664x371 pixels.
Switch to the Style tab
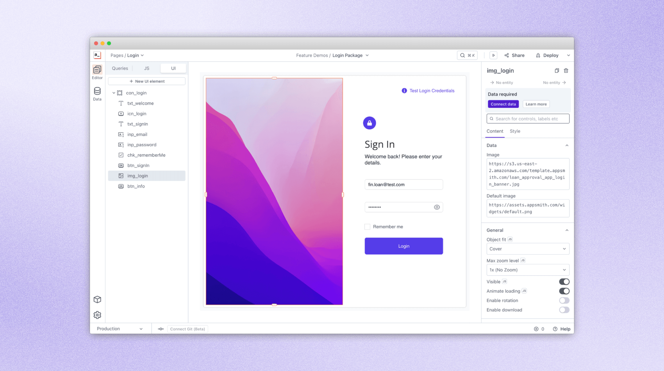click(515, 131)
